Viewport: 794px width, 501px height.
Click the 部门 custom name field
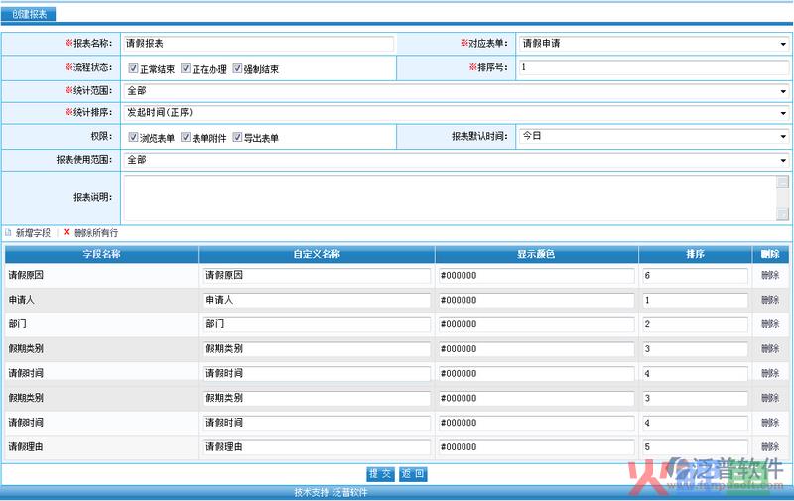317,324
